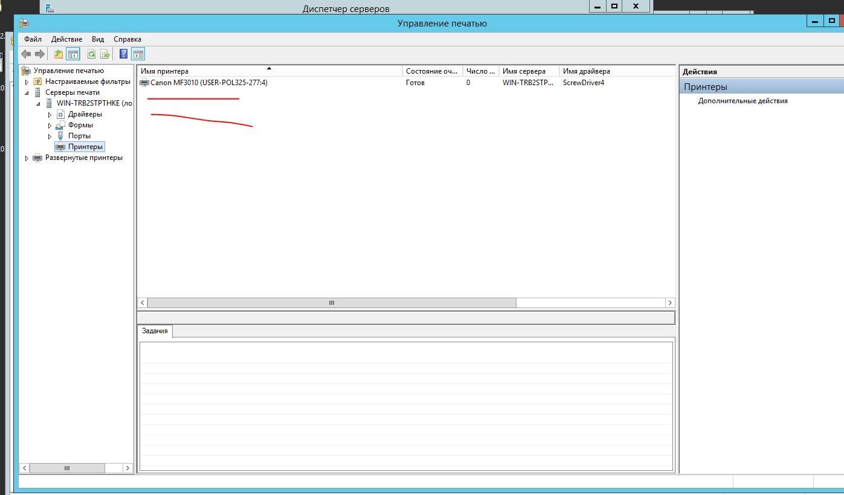Expand the Драйверы node
The image size is (844, 495).
[50, 114]
